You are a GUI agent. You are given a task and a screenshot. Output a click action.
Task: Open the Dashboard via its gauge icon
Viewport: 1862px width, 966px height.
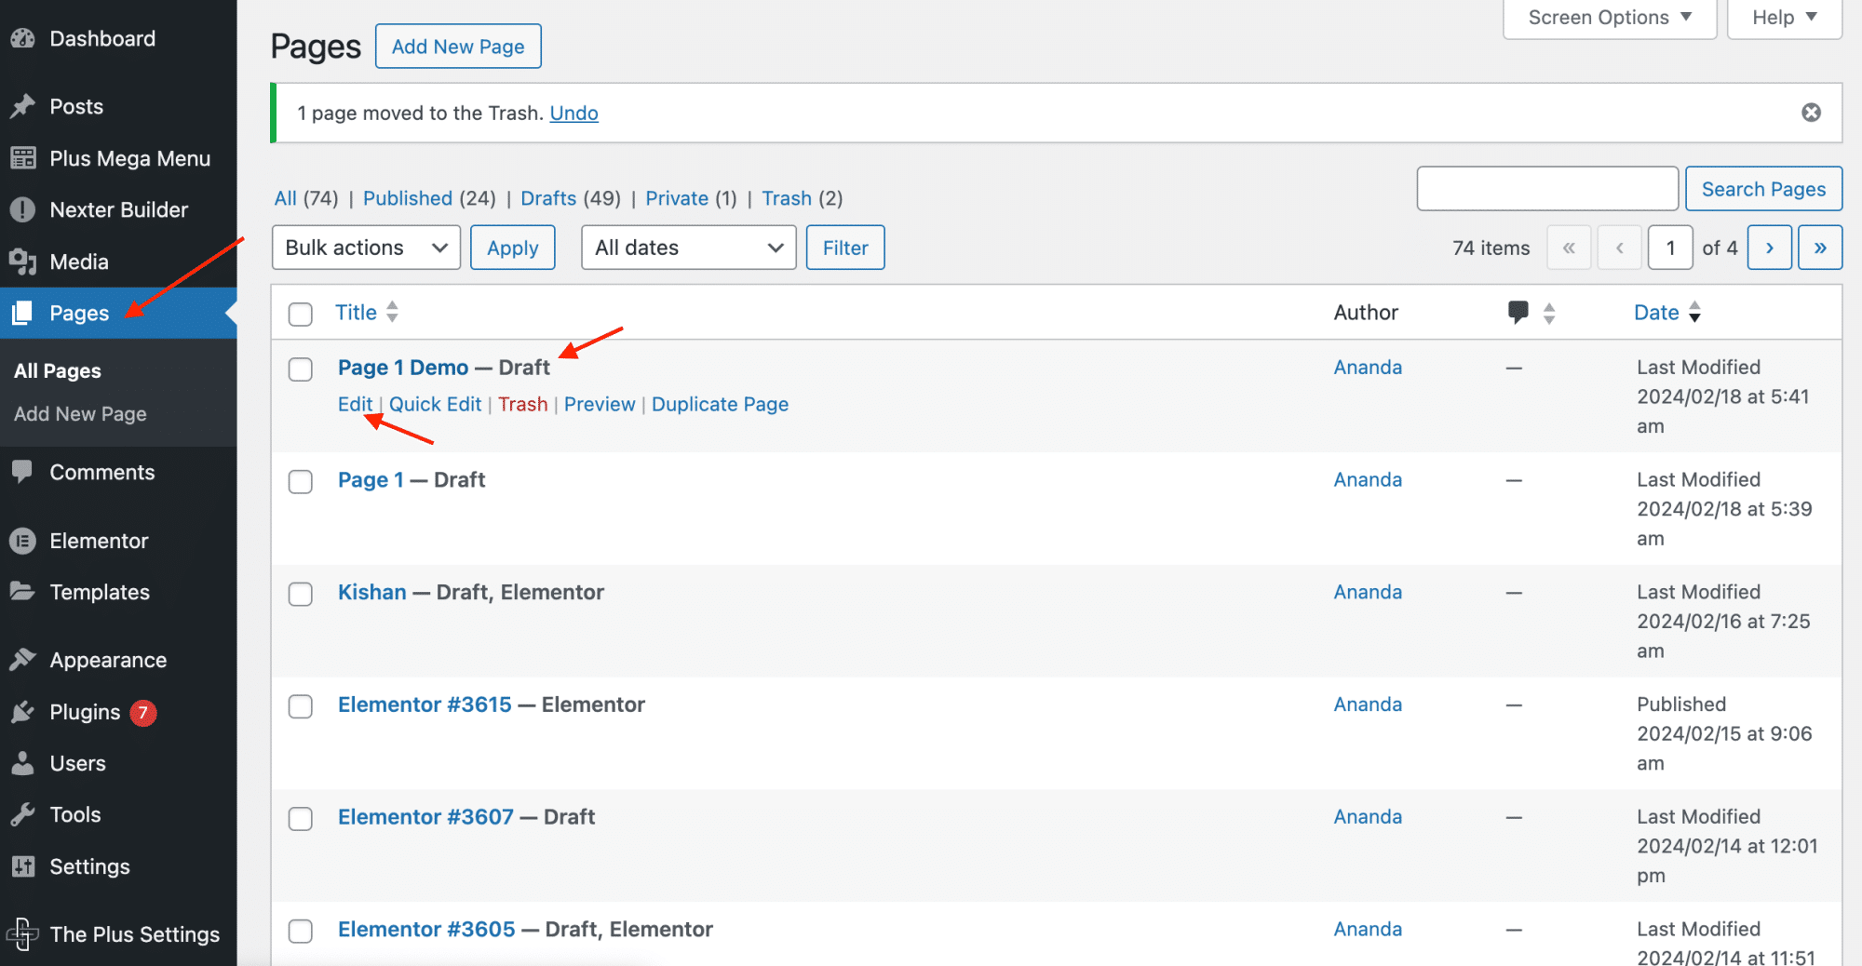point(22,38)
